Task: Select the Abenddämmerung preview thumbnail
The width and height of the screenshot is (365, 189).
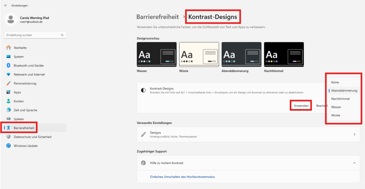Action: tap(241, 54)
